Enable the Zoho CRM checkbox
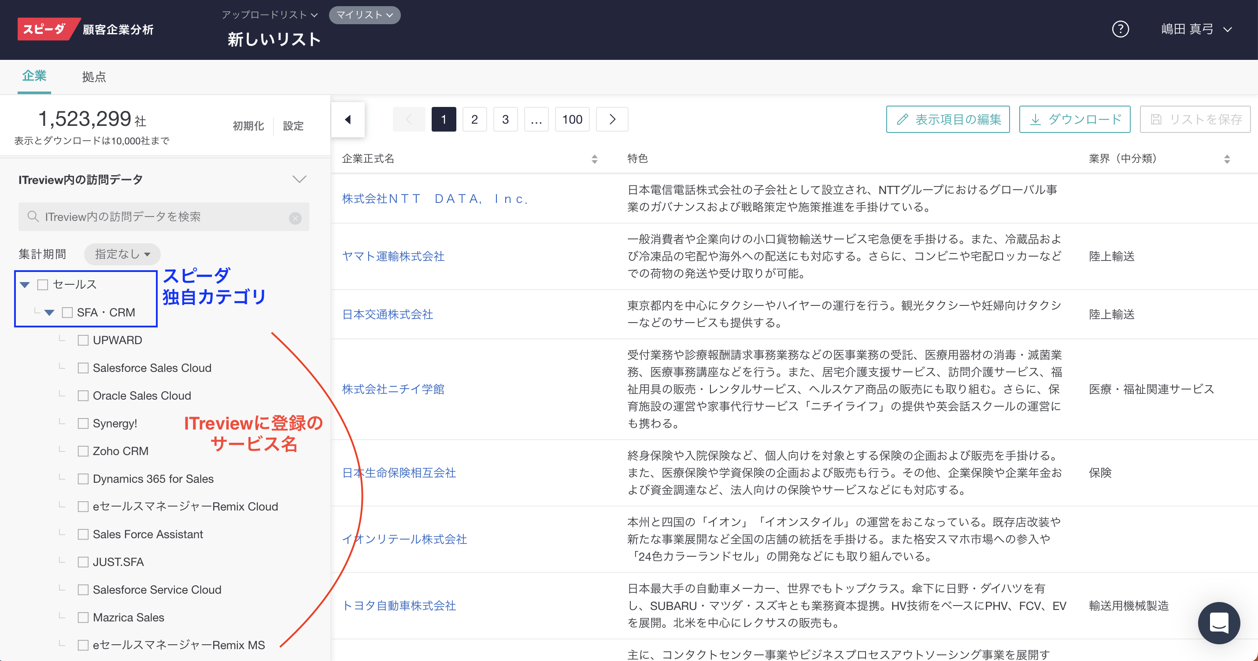 (x=83, y=451)
